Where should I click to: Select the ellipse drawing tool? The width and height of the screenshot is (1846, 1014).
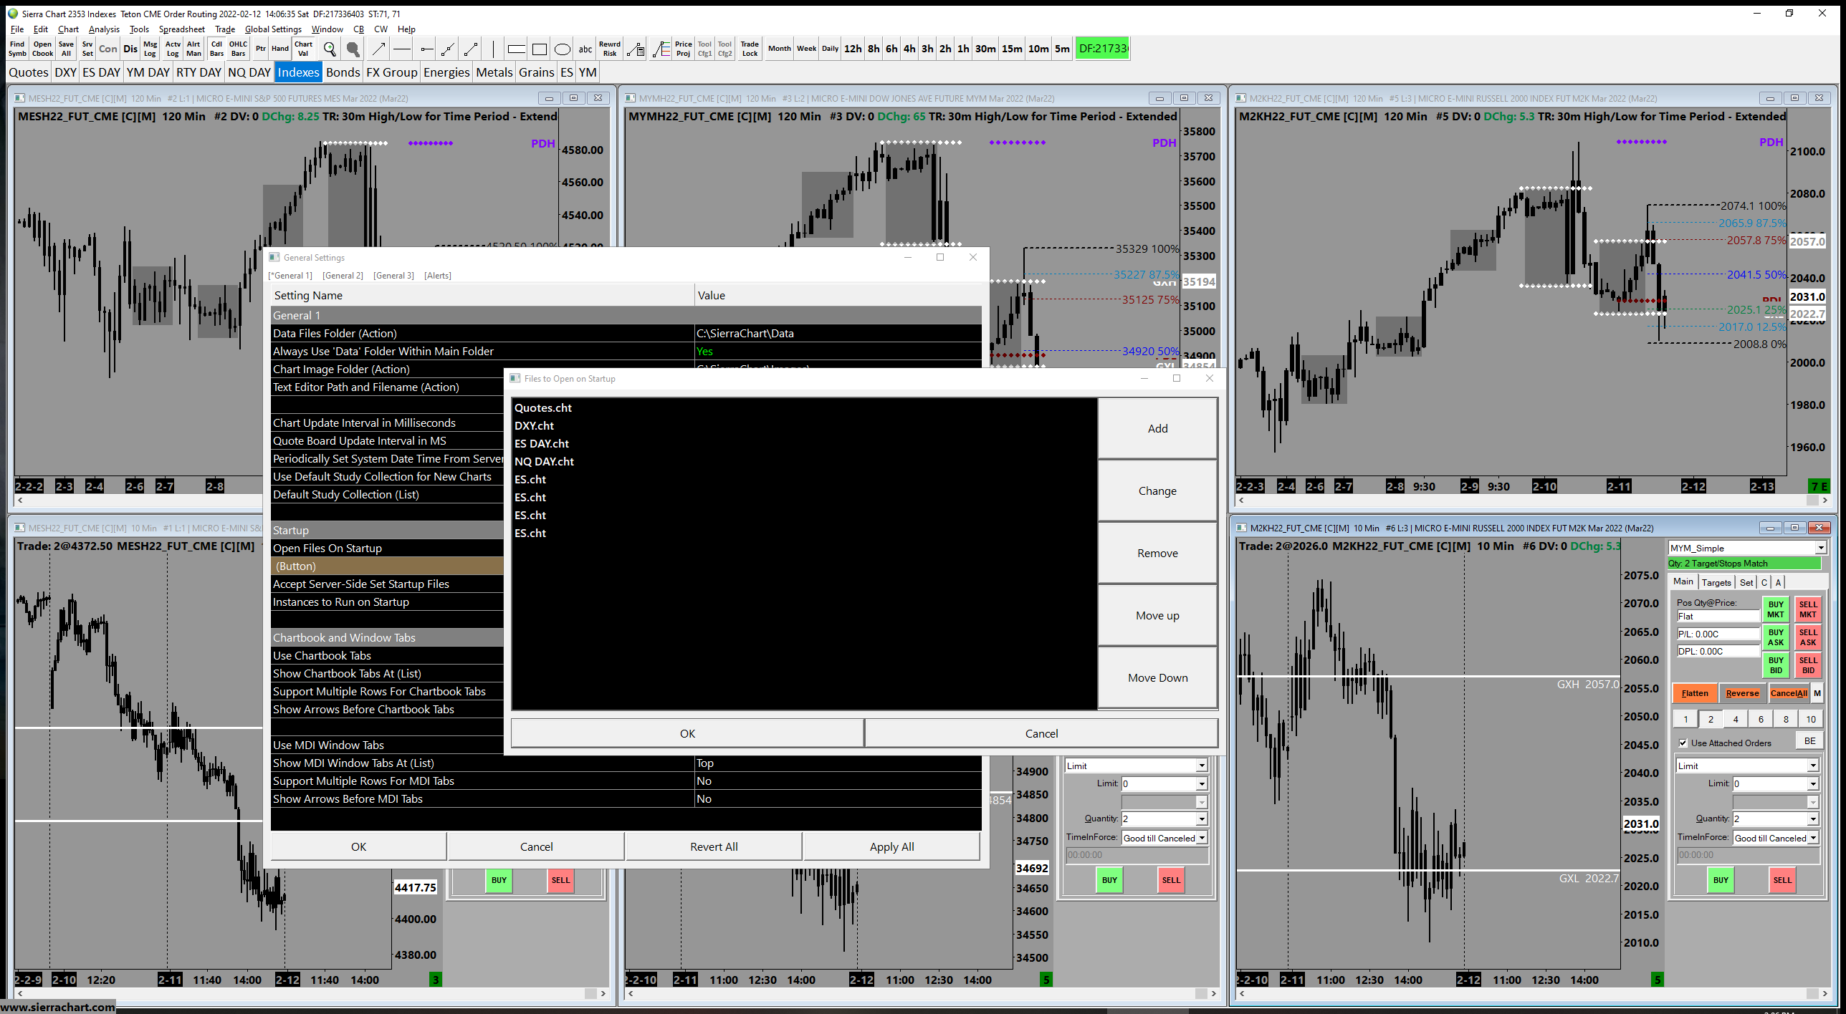tap(563, 49)
